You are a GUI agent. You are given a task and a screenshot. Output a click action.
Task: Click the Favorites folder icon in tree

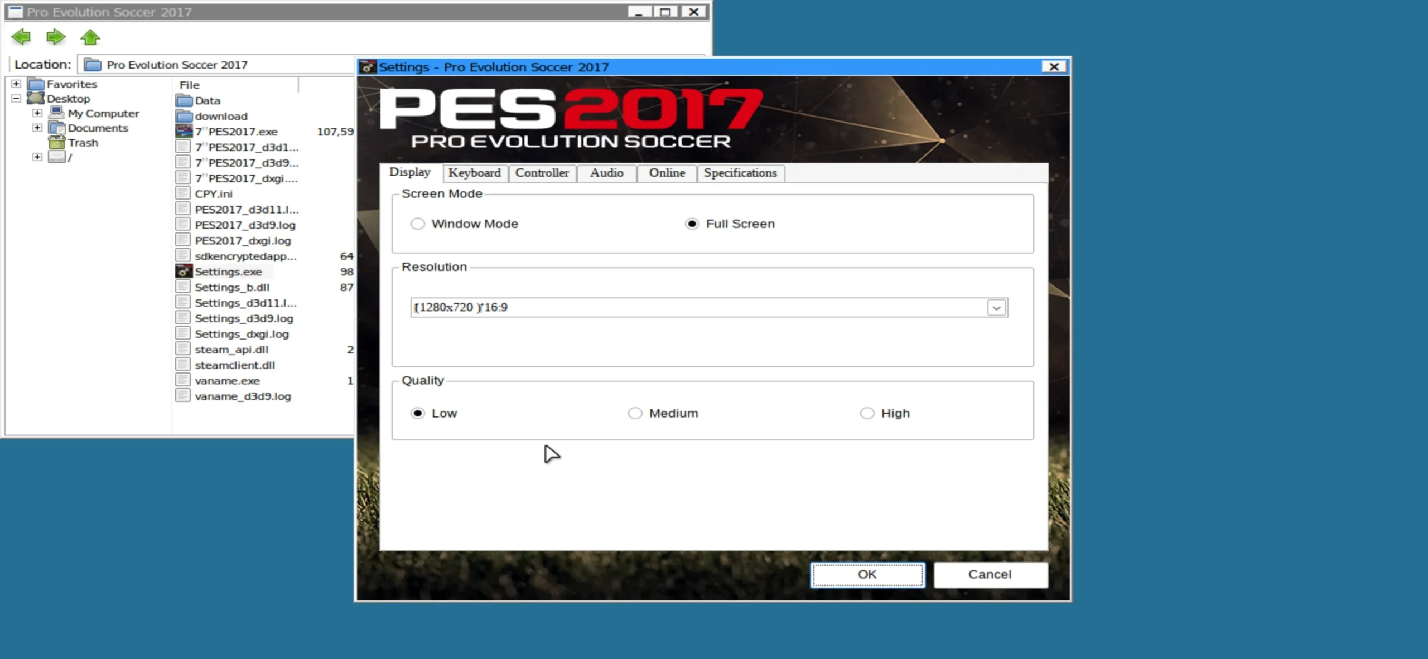(x=36, y=84)
